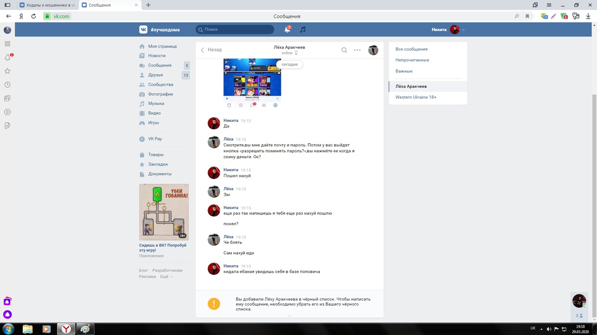The image size is (597, 335).
Task: Open Друзья in the left menu
Action: pos(155,75)
